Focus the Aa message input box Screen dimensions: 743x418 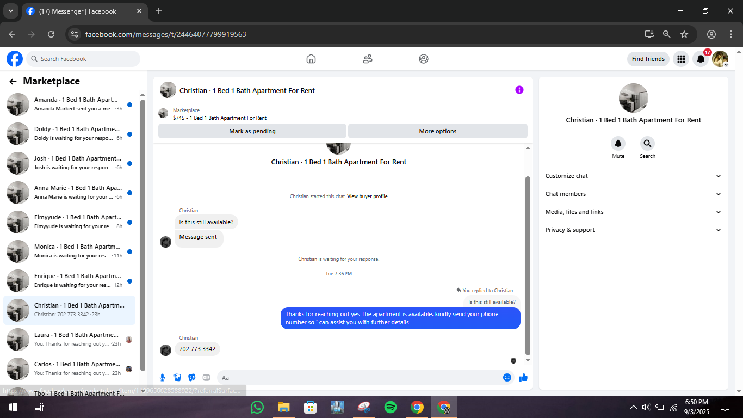point(360,377)
